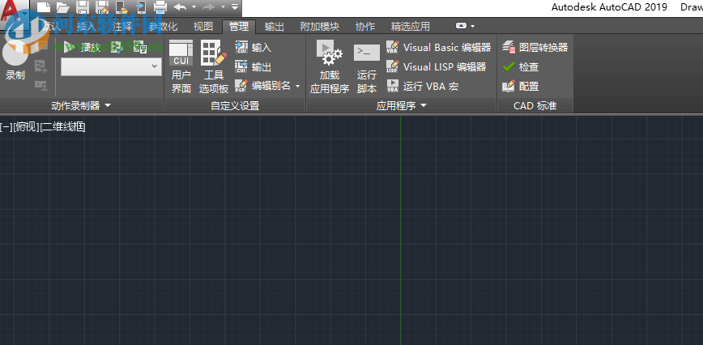Screen dimensions: 703x345
Task: Click the Redo arrow icon
Action: pyautogui.click(x=209, y=6)
